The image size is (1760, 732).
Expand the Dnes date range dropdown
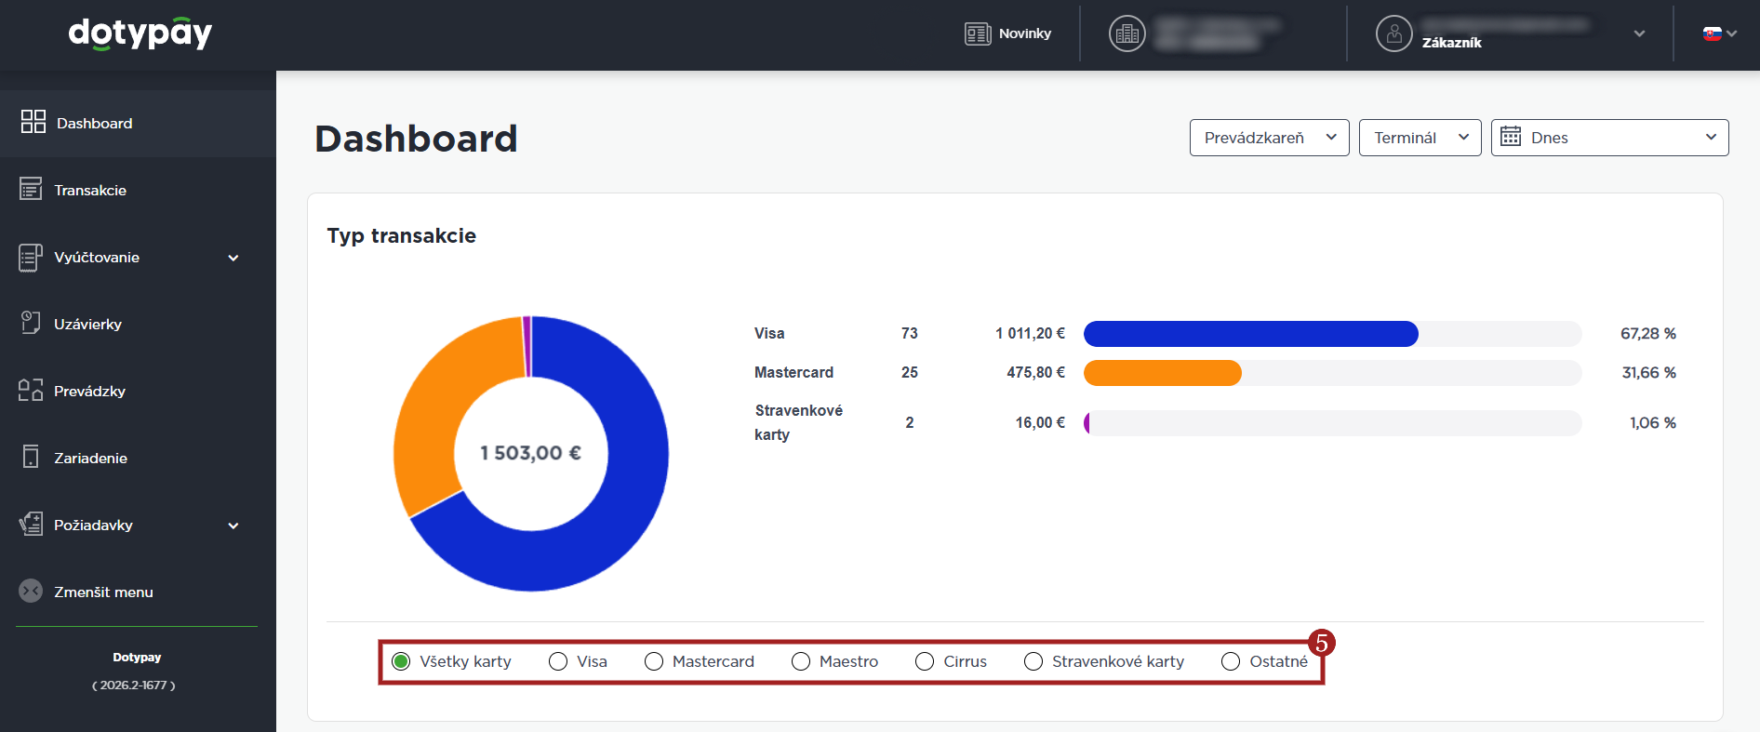click(1609, 138)
